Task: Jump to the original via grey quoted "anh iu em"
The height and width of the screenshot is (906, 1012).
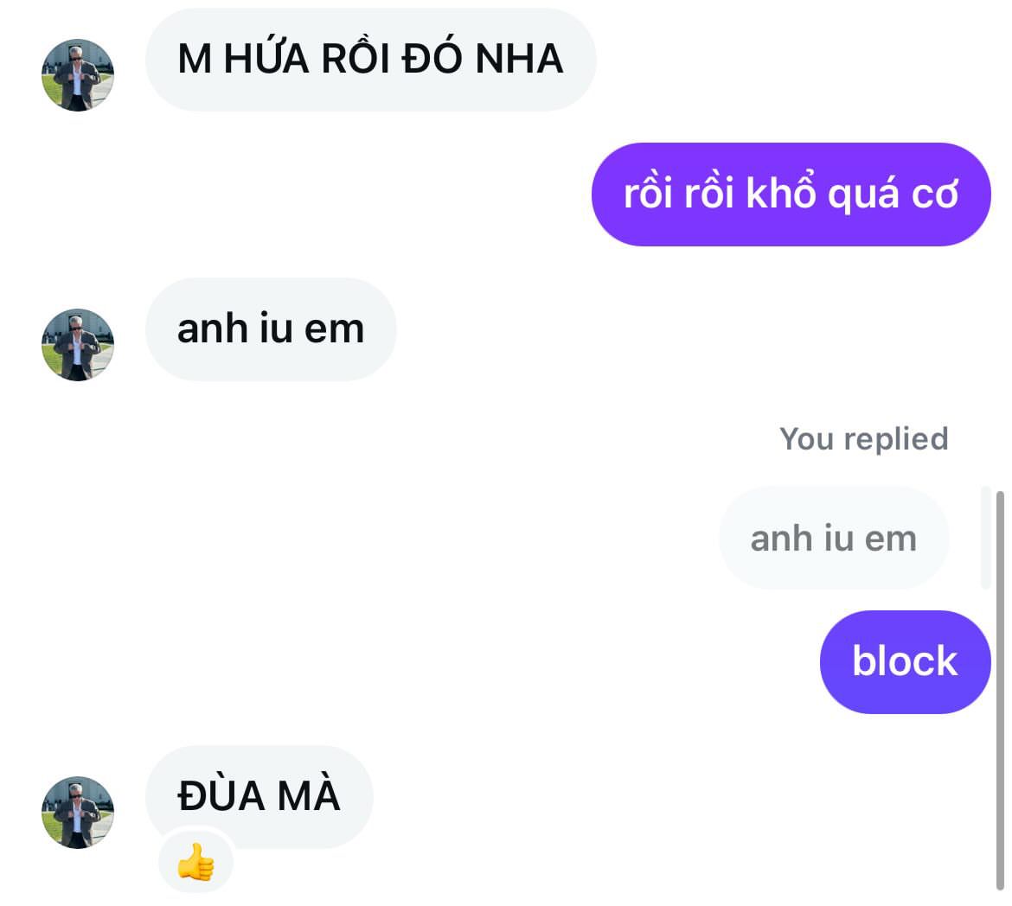Action: pyautogui.click(x=834, y=538)
